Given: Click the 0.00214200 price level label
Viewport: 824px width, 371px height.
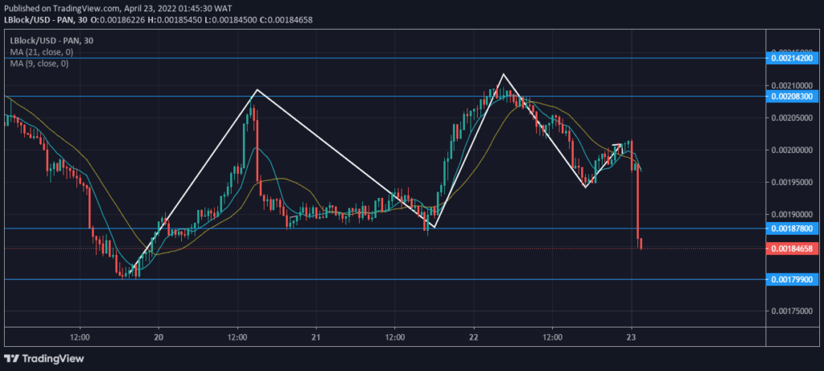Looking at the screenshot, I should coord(792,58).
